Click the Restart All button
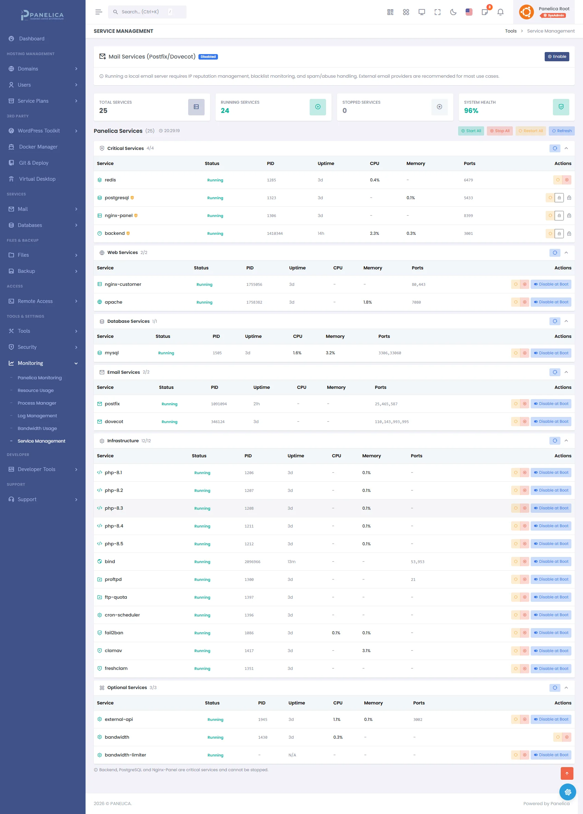 click(531, 131)
